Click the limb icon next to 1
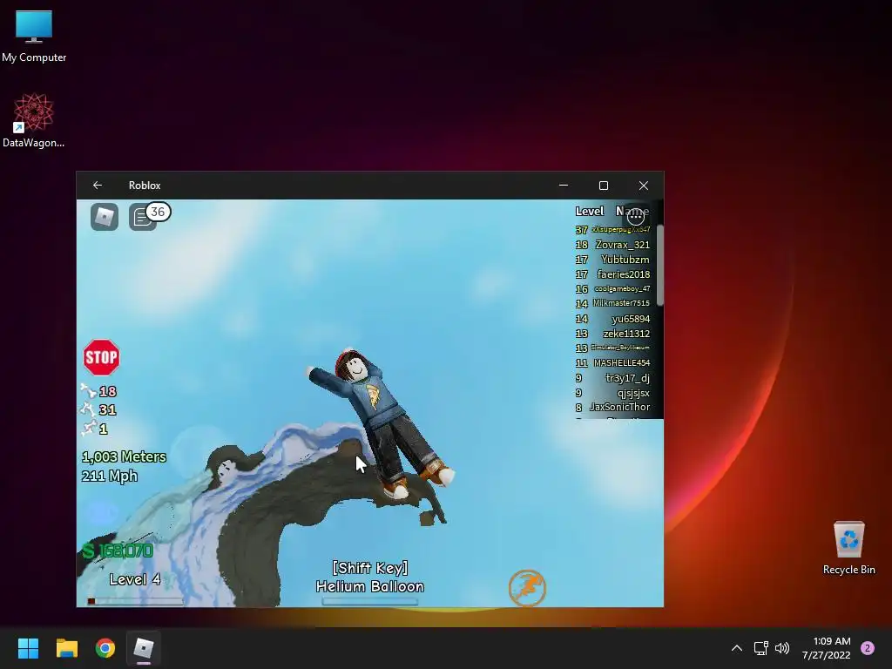This screenshot has width=892, height=669. pyautogui.click(x=89, y=428)
